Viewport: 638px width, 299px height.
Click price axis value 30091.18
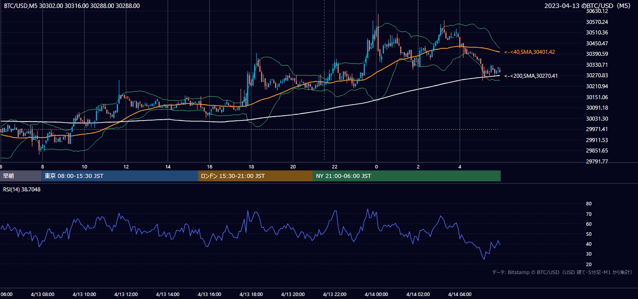click(x=597, y=108)
